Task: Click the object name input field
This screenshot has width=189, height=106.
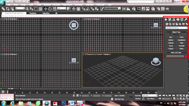Action: coord(175,56)
